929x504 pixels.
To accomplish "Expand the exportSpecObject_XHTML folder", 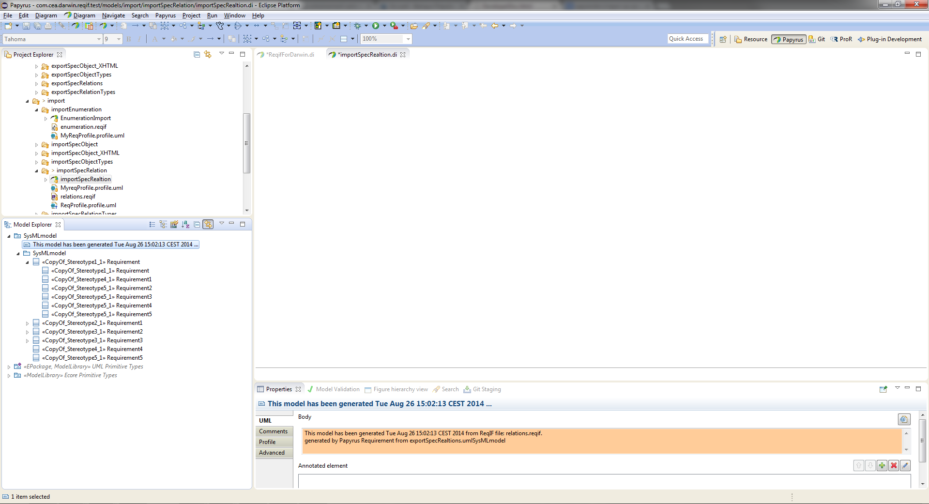I will (36, 66).
